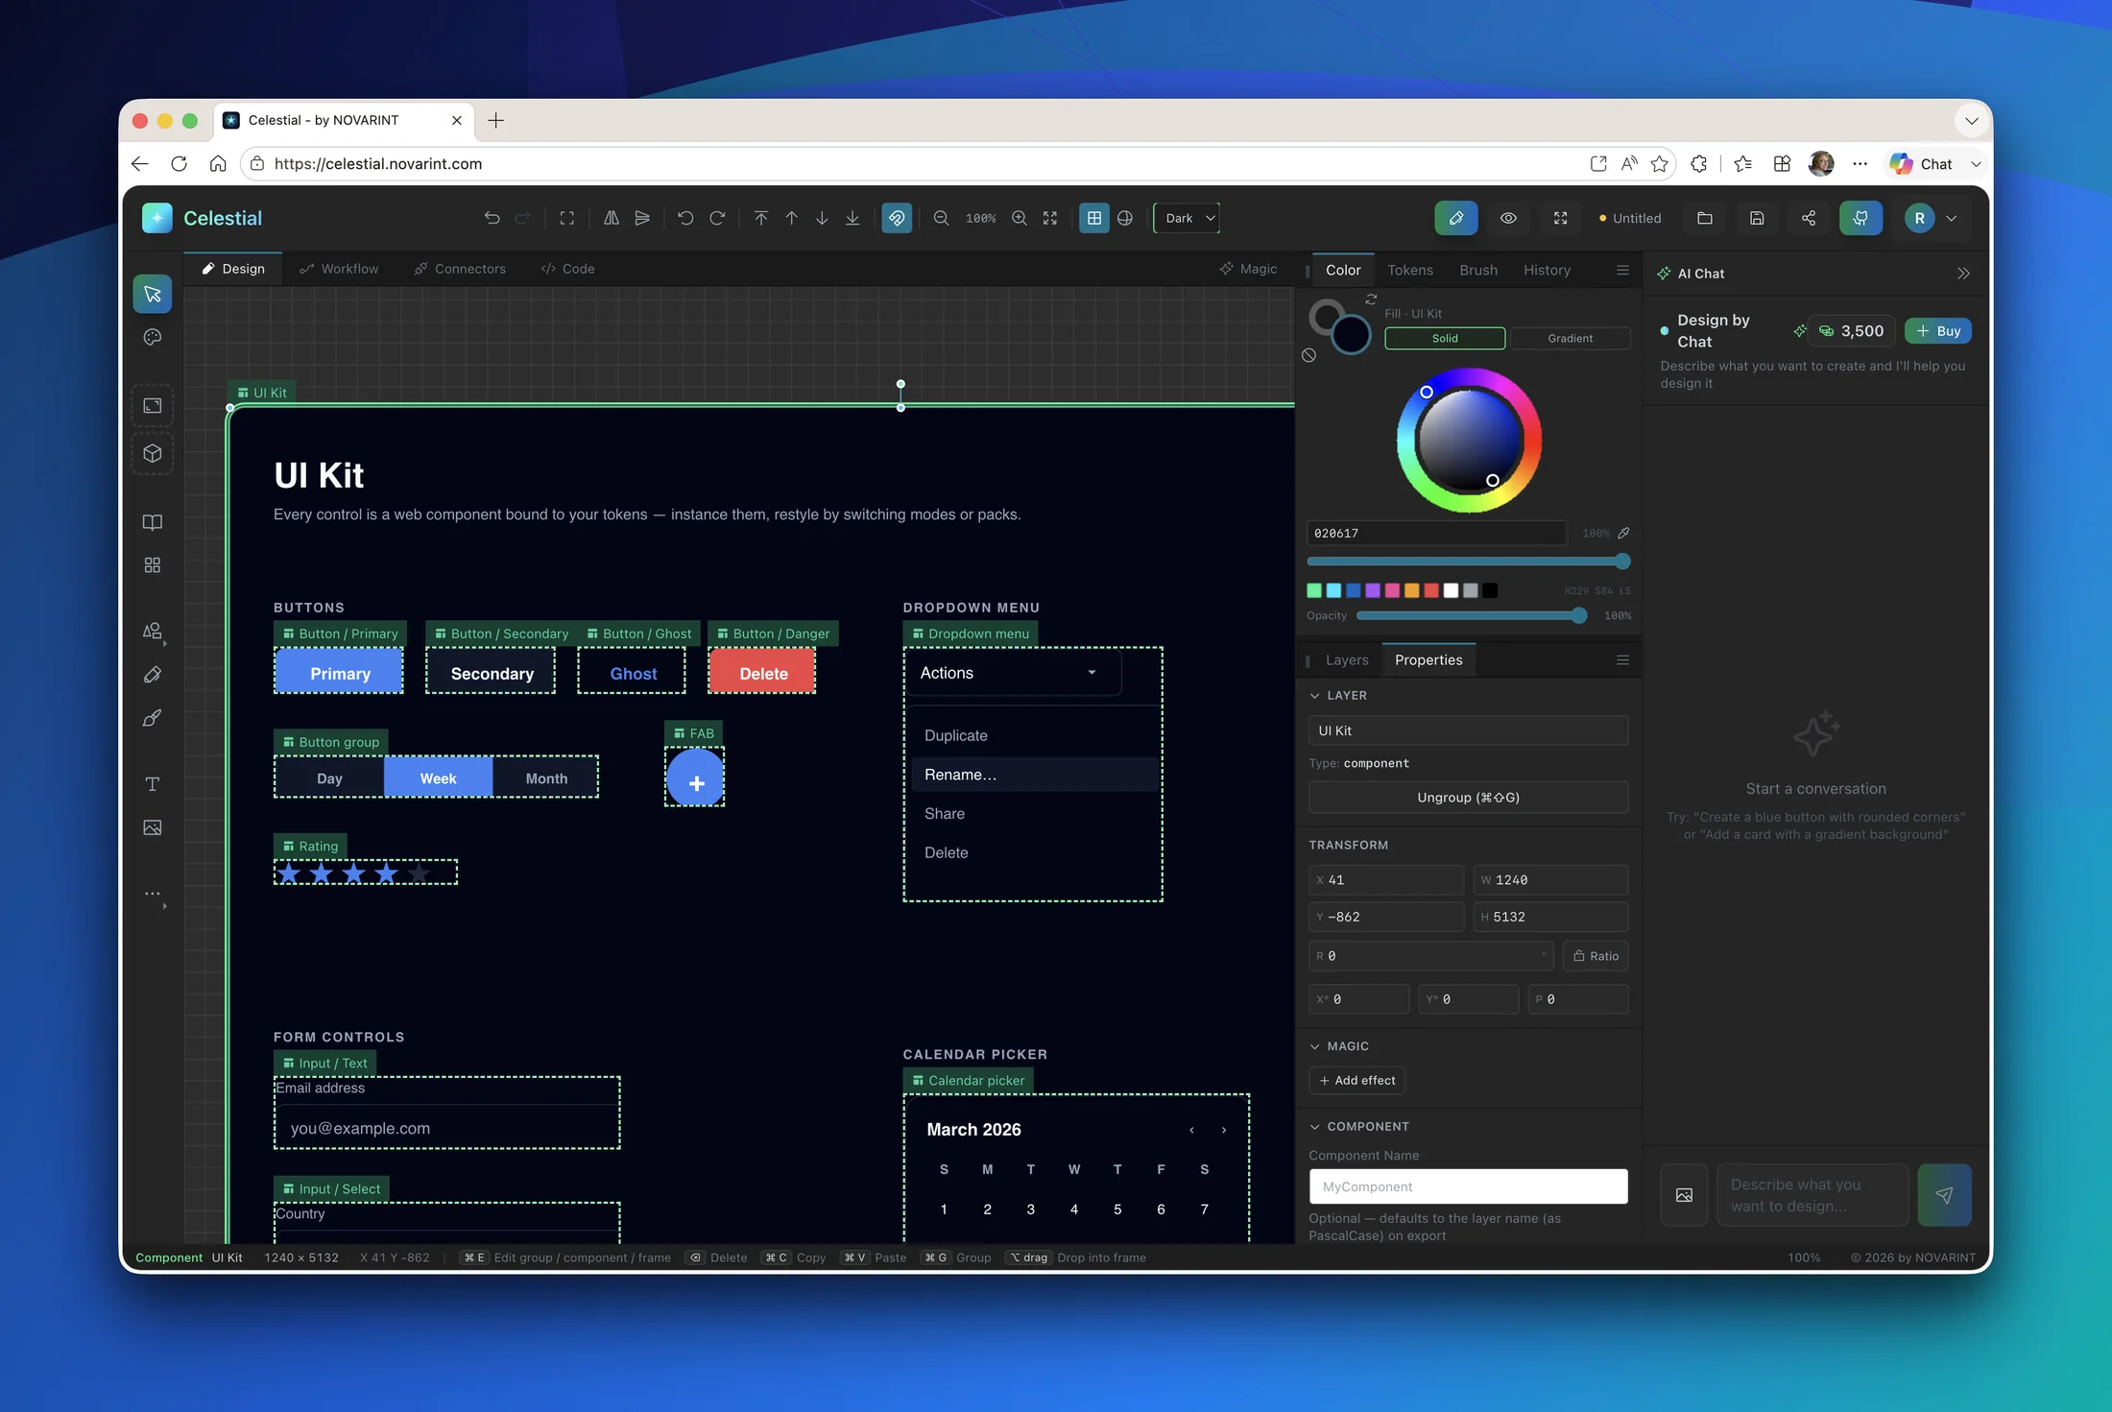Toggle the Ratio lock button

point(1596,956)
